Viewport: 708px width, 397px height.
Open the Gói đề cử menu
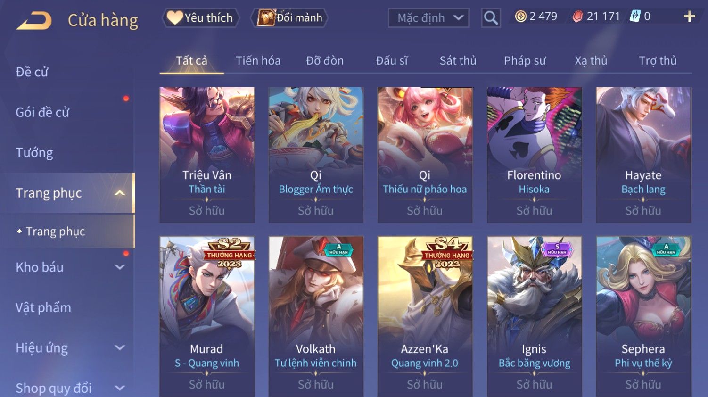tap(42, 112)
